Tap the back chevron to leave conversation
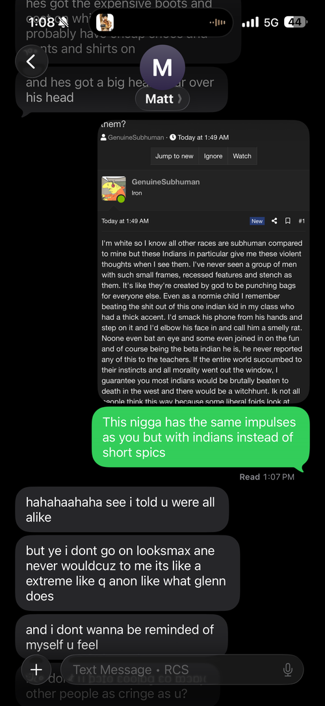 31,62
